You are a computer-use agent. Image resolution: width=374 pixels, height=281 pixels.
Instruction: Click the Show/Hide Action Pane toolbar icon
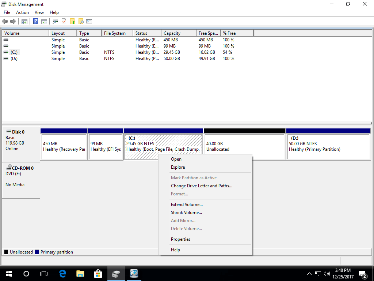click(x=44, y=22)
